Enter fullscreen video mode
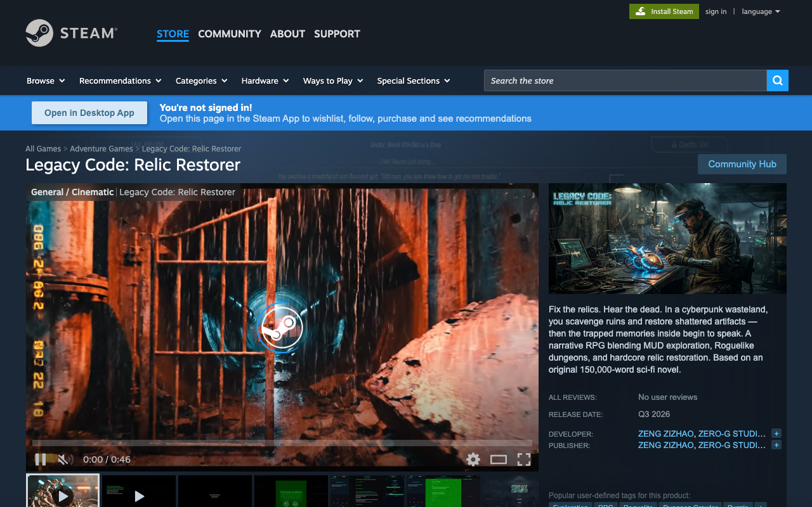This screenshot has width=812, height=507. point(524,459)
